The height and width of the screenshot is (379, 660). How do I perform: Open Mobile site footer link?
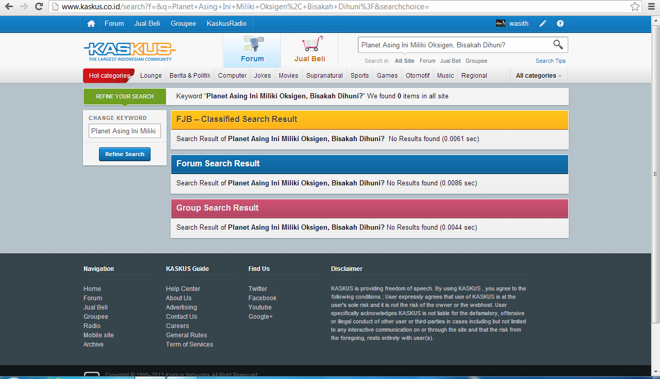pos(98,335)
